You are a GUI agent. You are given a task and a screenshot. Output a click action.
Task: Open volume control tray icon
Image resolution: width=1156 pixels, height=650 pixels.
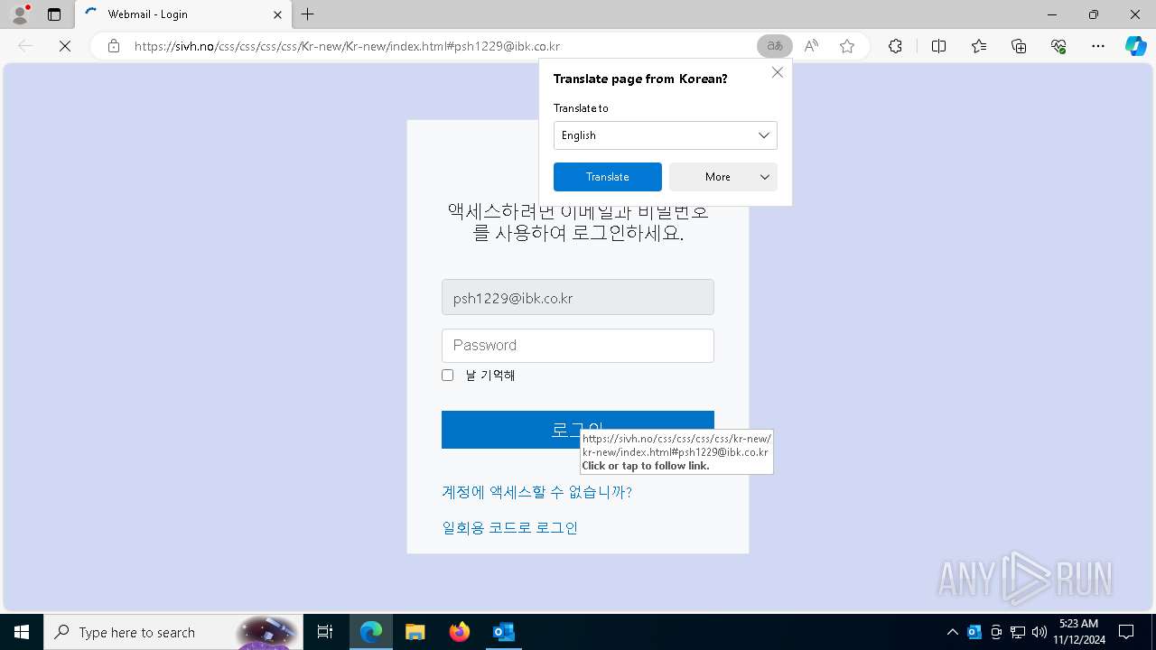(x=1039, y=632)
